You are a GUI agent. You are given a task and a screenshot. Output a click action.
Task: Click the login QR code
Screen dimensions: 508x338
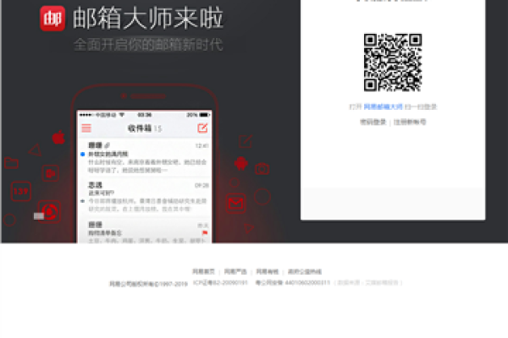pyautogui.click(x=393, y=62)
